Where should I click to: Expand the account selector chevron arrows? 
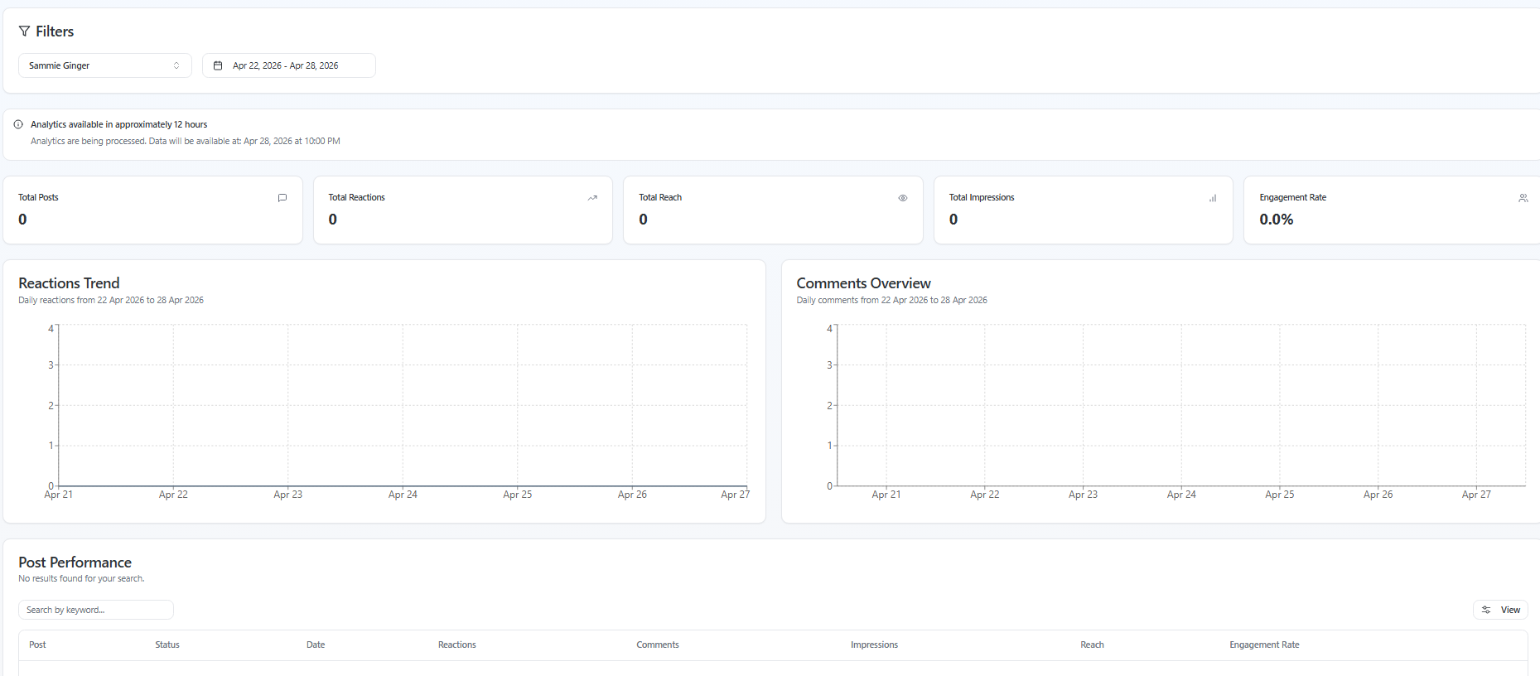[176, 65]
